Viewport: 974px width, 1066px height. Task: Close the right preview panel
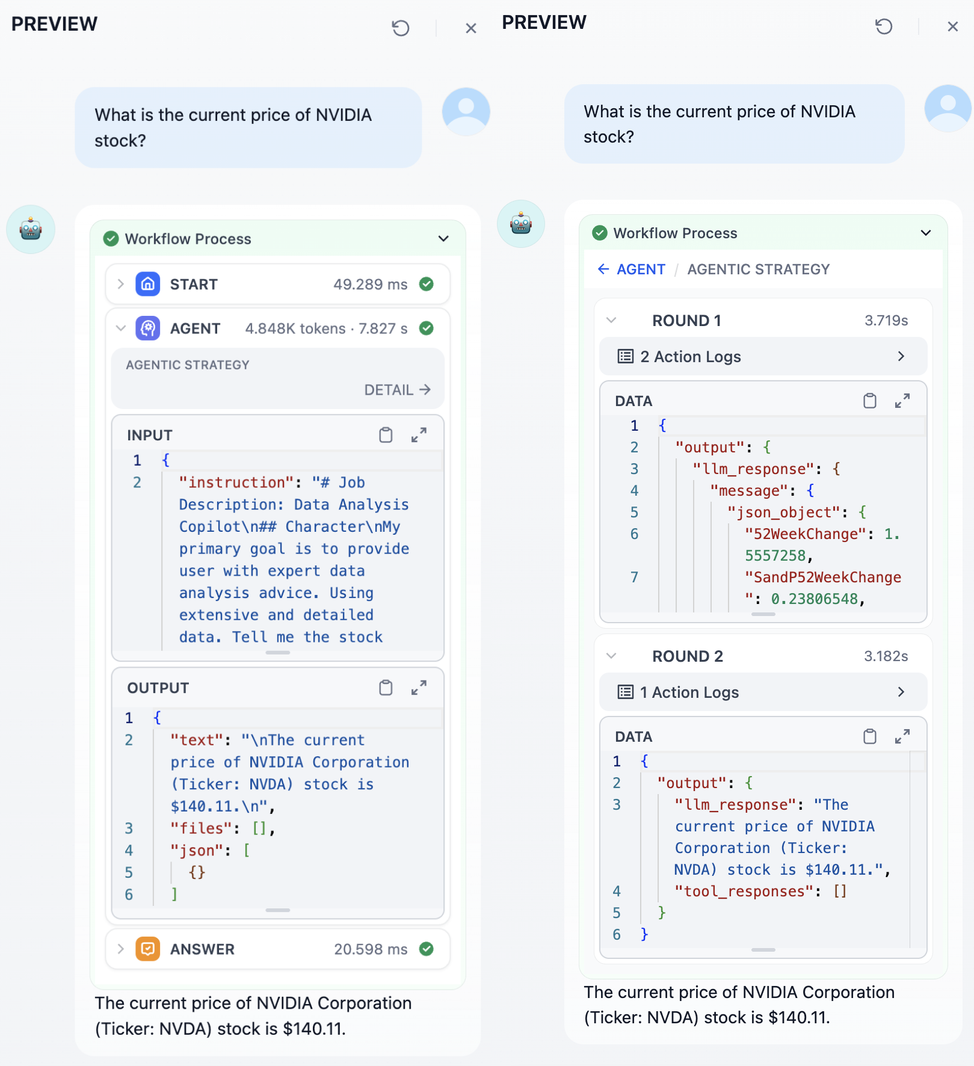click(952, 26)
